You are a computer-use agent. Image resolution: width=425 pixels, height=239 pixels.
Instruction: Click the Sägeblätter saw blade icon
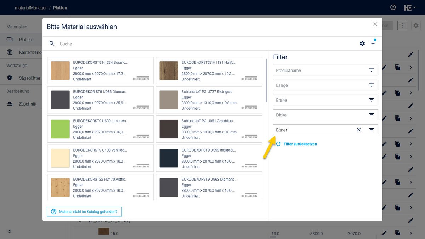(10, 78)
